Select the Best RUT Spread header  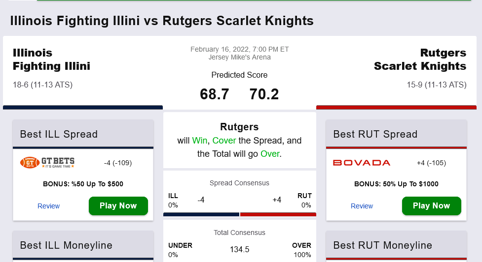[375, 134]
